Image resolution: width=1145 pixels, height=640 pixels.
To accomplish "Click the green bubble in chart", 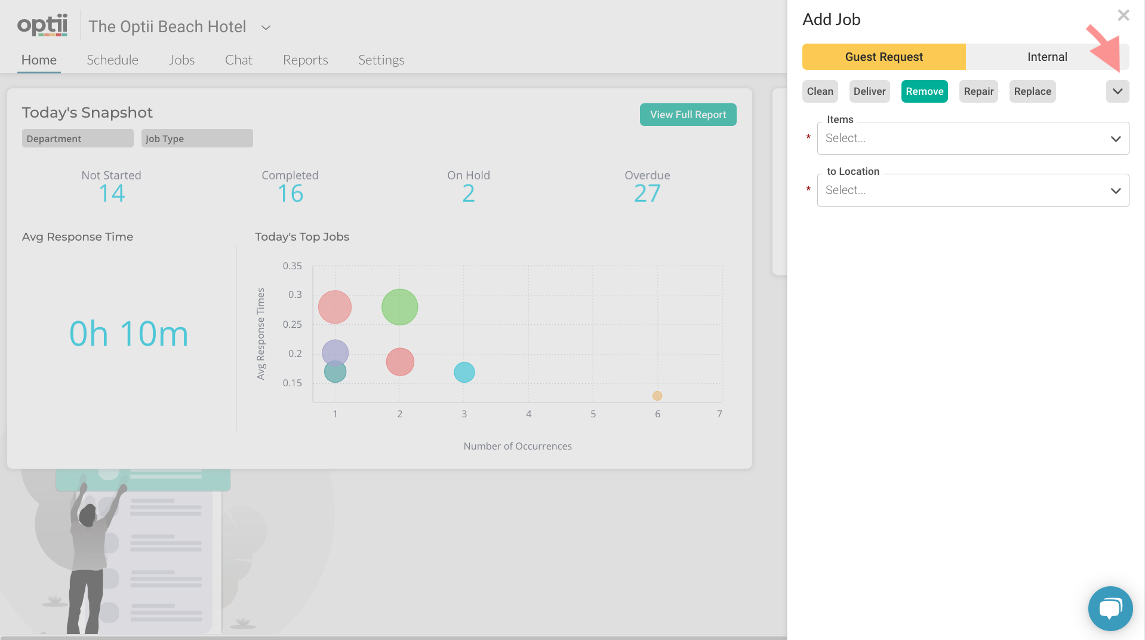I will point(399,307).
